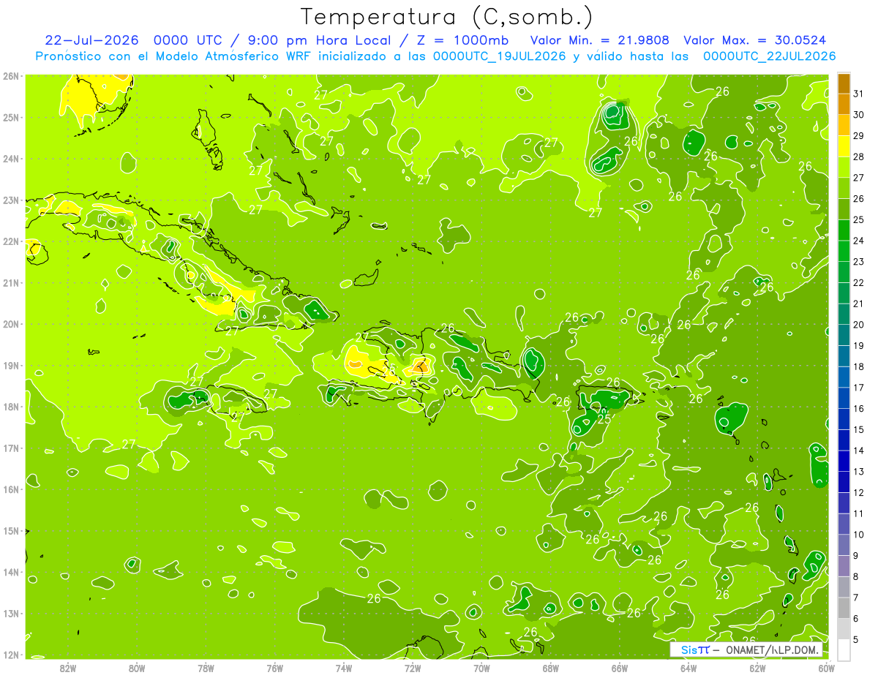Click the teal swatch between 19 and 20

[x=844, y=334]
